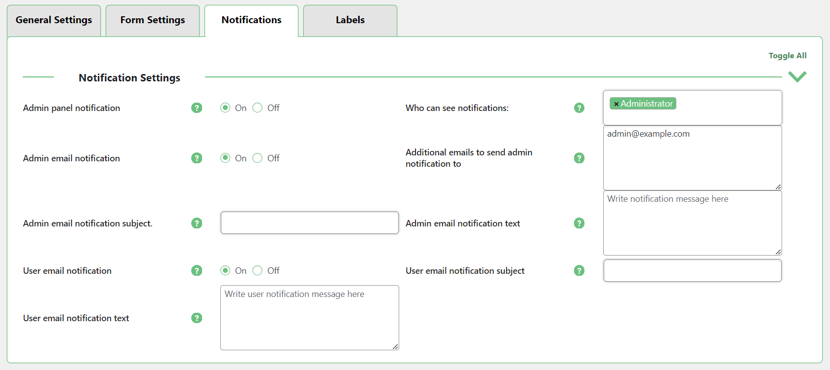Open help for Additional emails to send
The width and height of the screenshot is (830, 370).
click(x=579, y=158)
